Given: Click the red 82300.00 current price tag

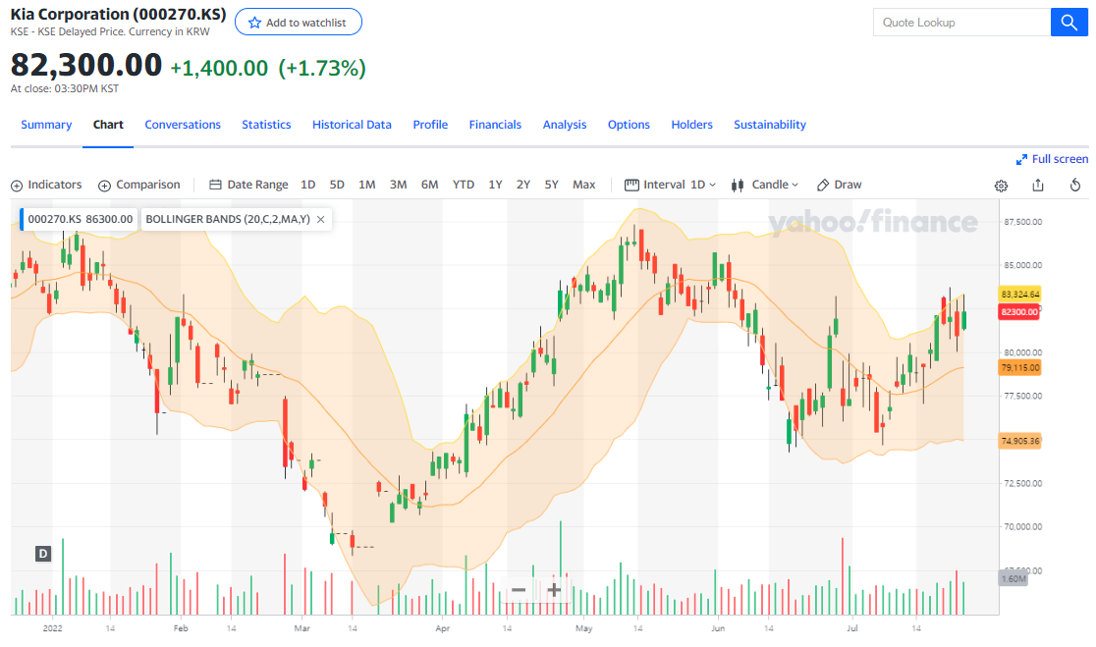Looking at the screenshot, I should pos(1019,311).
